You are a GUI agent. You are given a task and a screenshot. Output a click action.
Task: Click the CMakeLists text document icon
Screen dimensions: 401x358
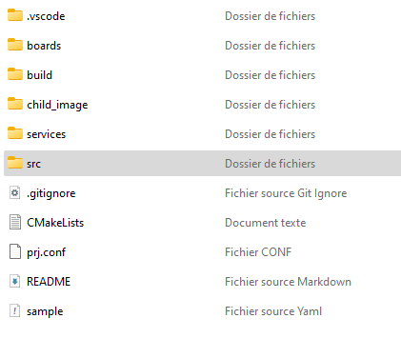(x=15, y=222)
